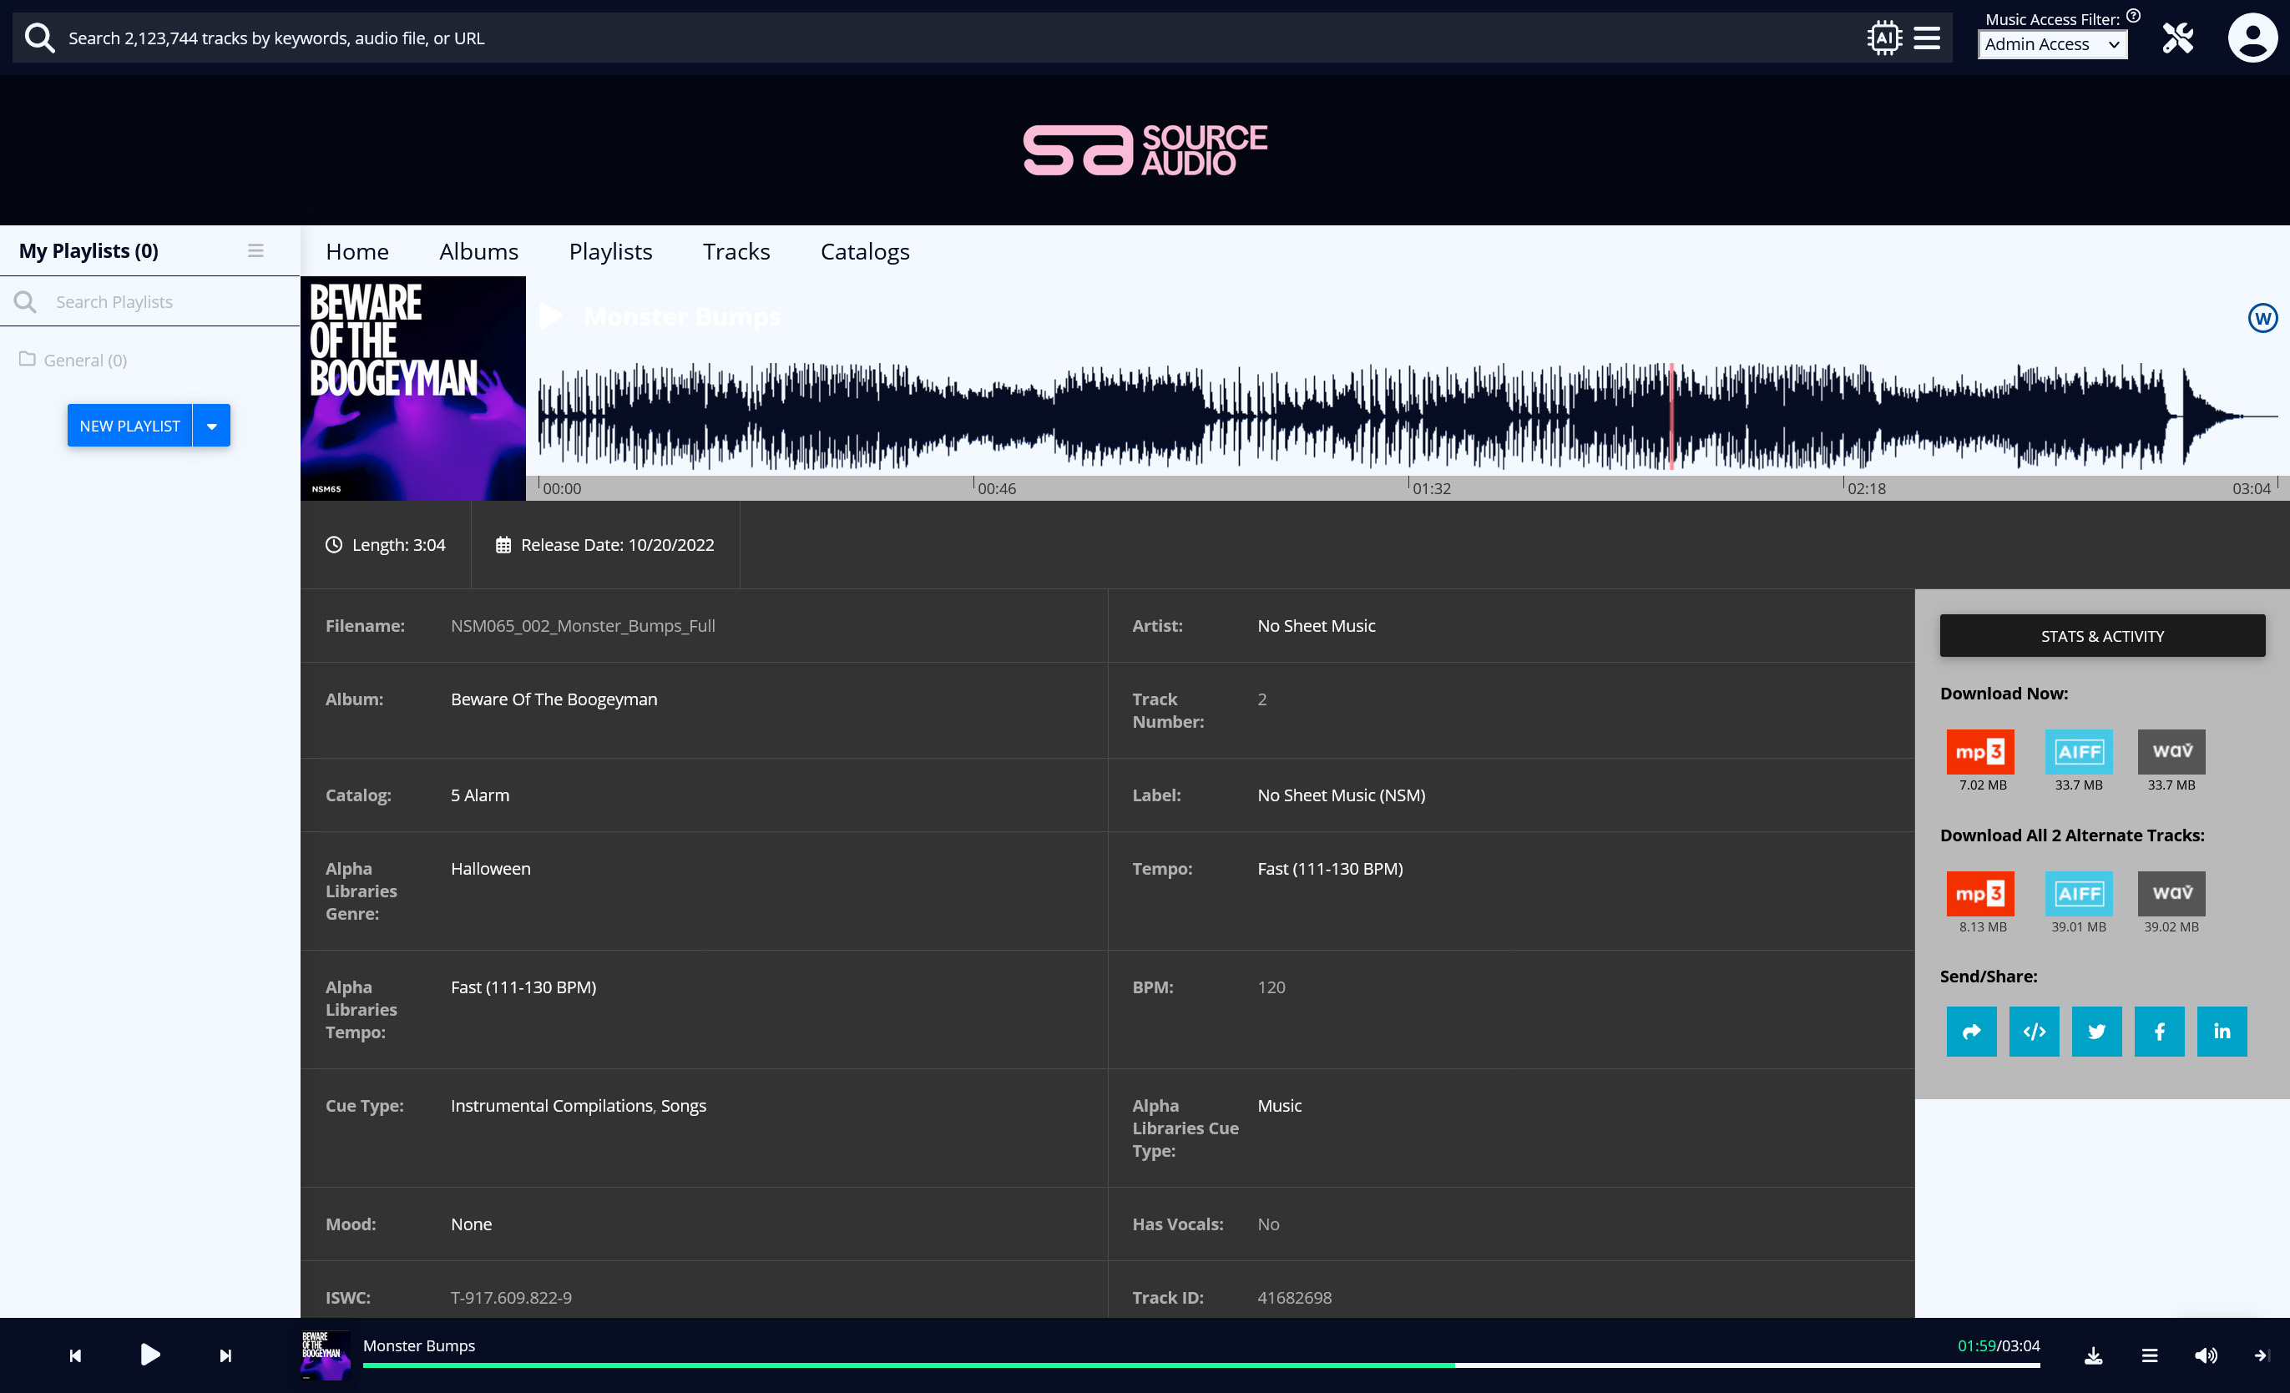Click the ISWC value T-917.609.822-9

click(x=511, y=1296)
